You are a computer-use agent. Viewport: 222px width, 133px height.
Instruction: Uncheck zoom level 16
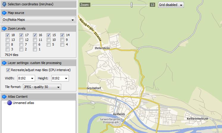coord(35,35)
